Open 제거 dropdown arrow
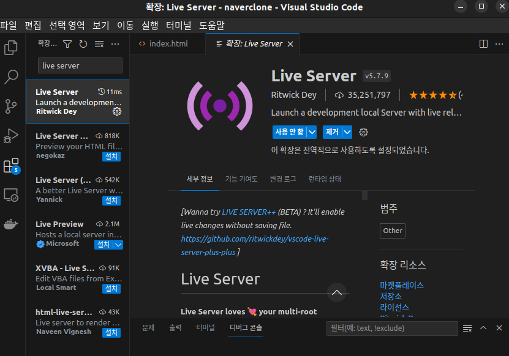 coord(347,132)
